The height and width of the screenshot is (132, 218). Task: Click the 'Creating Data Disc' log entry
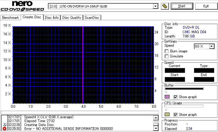point(39,125)
